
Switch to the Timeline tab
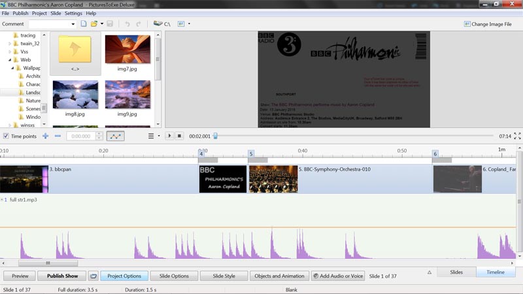pyautogui.click(x=496, y=272)
